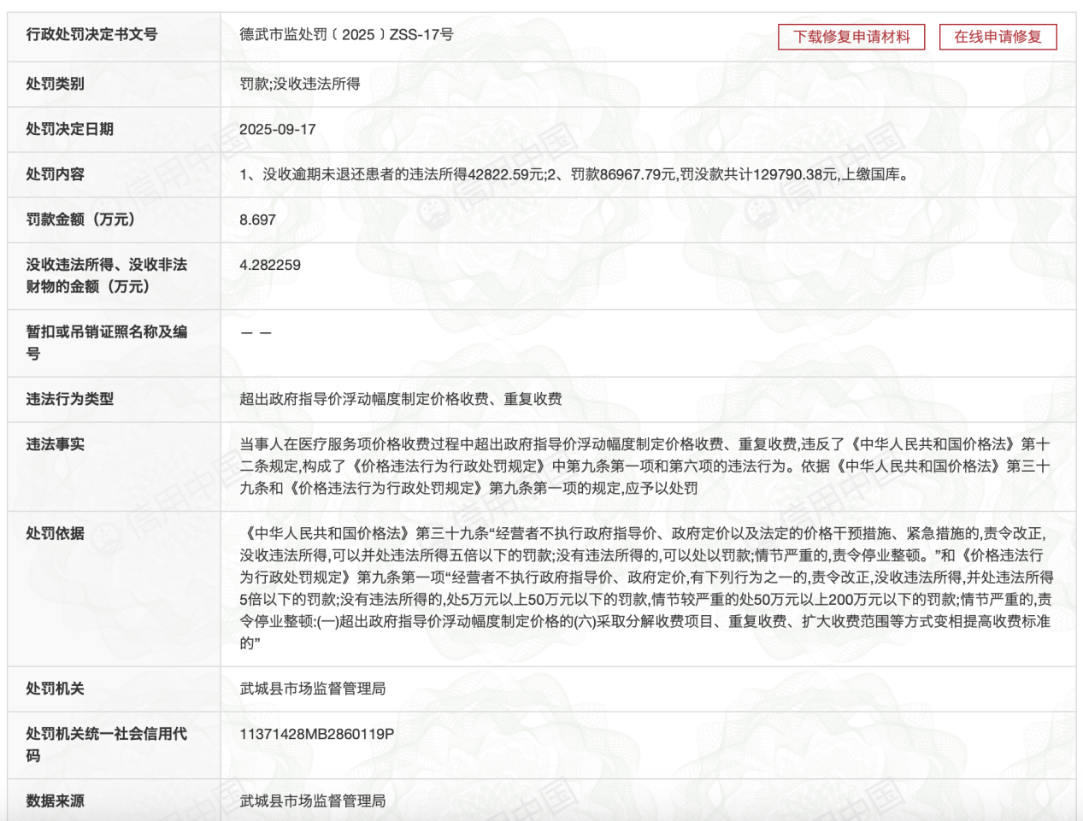The height and width of the screenshot is (821, 1083).
Task: Click the 违法事实 label
Action: tap(55, 444)
